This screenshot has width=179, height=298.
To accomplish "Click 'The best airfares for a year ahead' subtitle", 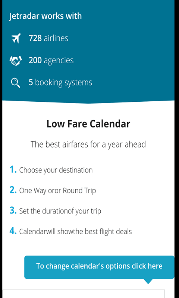I will 88,145.
